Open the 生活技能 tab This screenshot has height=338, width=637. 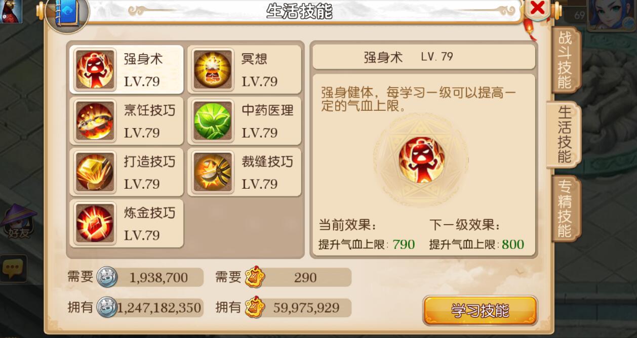(x=564, y=135)
